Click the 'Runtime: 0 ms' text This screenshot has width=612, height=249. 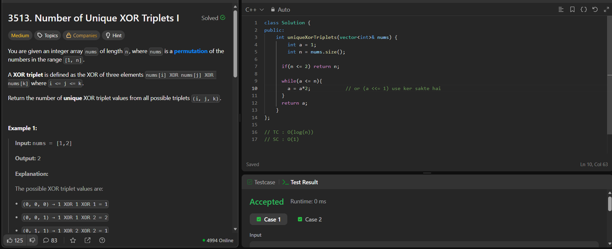[x=308, y=202]
